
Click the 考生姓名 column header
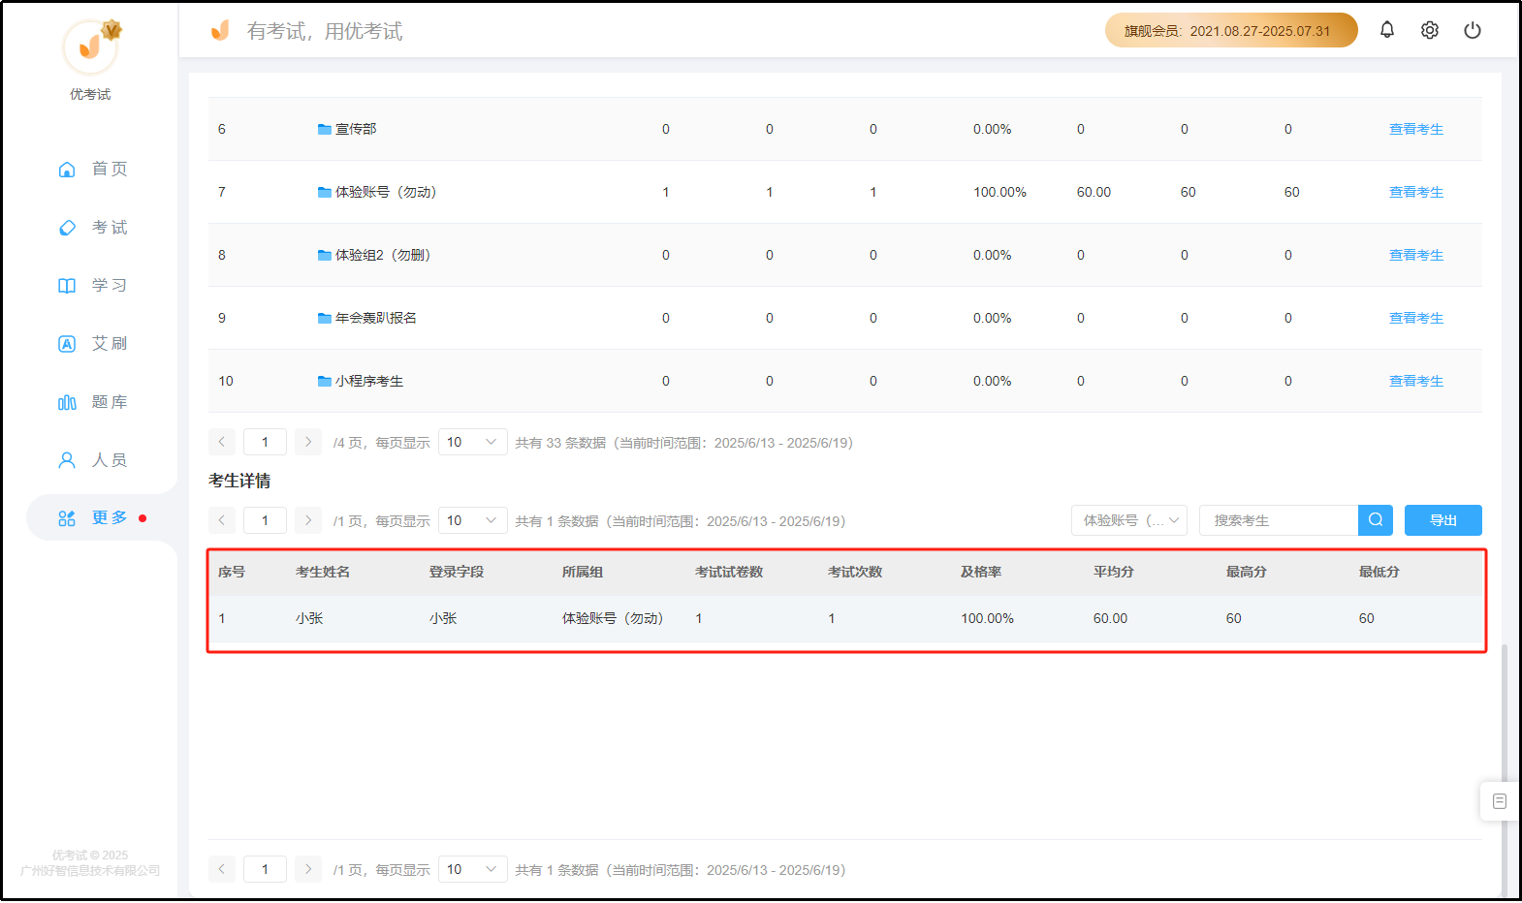323,572
